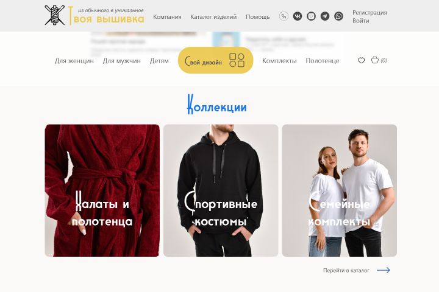Open the VK social icon
Viewport: 439px width, 292px height.
[x=298, y=16]
